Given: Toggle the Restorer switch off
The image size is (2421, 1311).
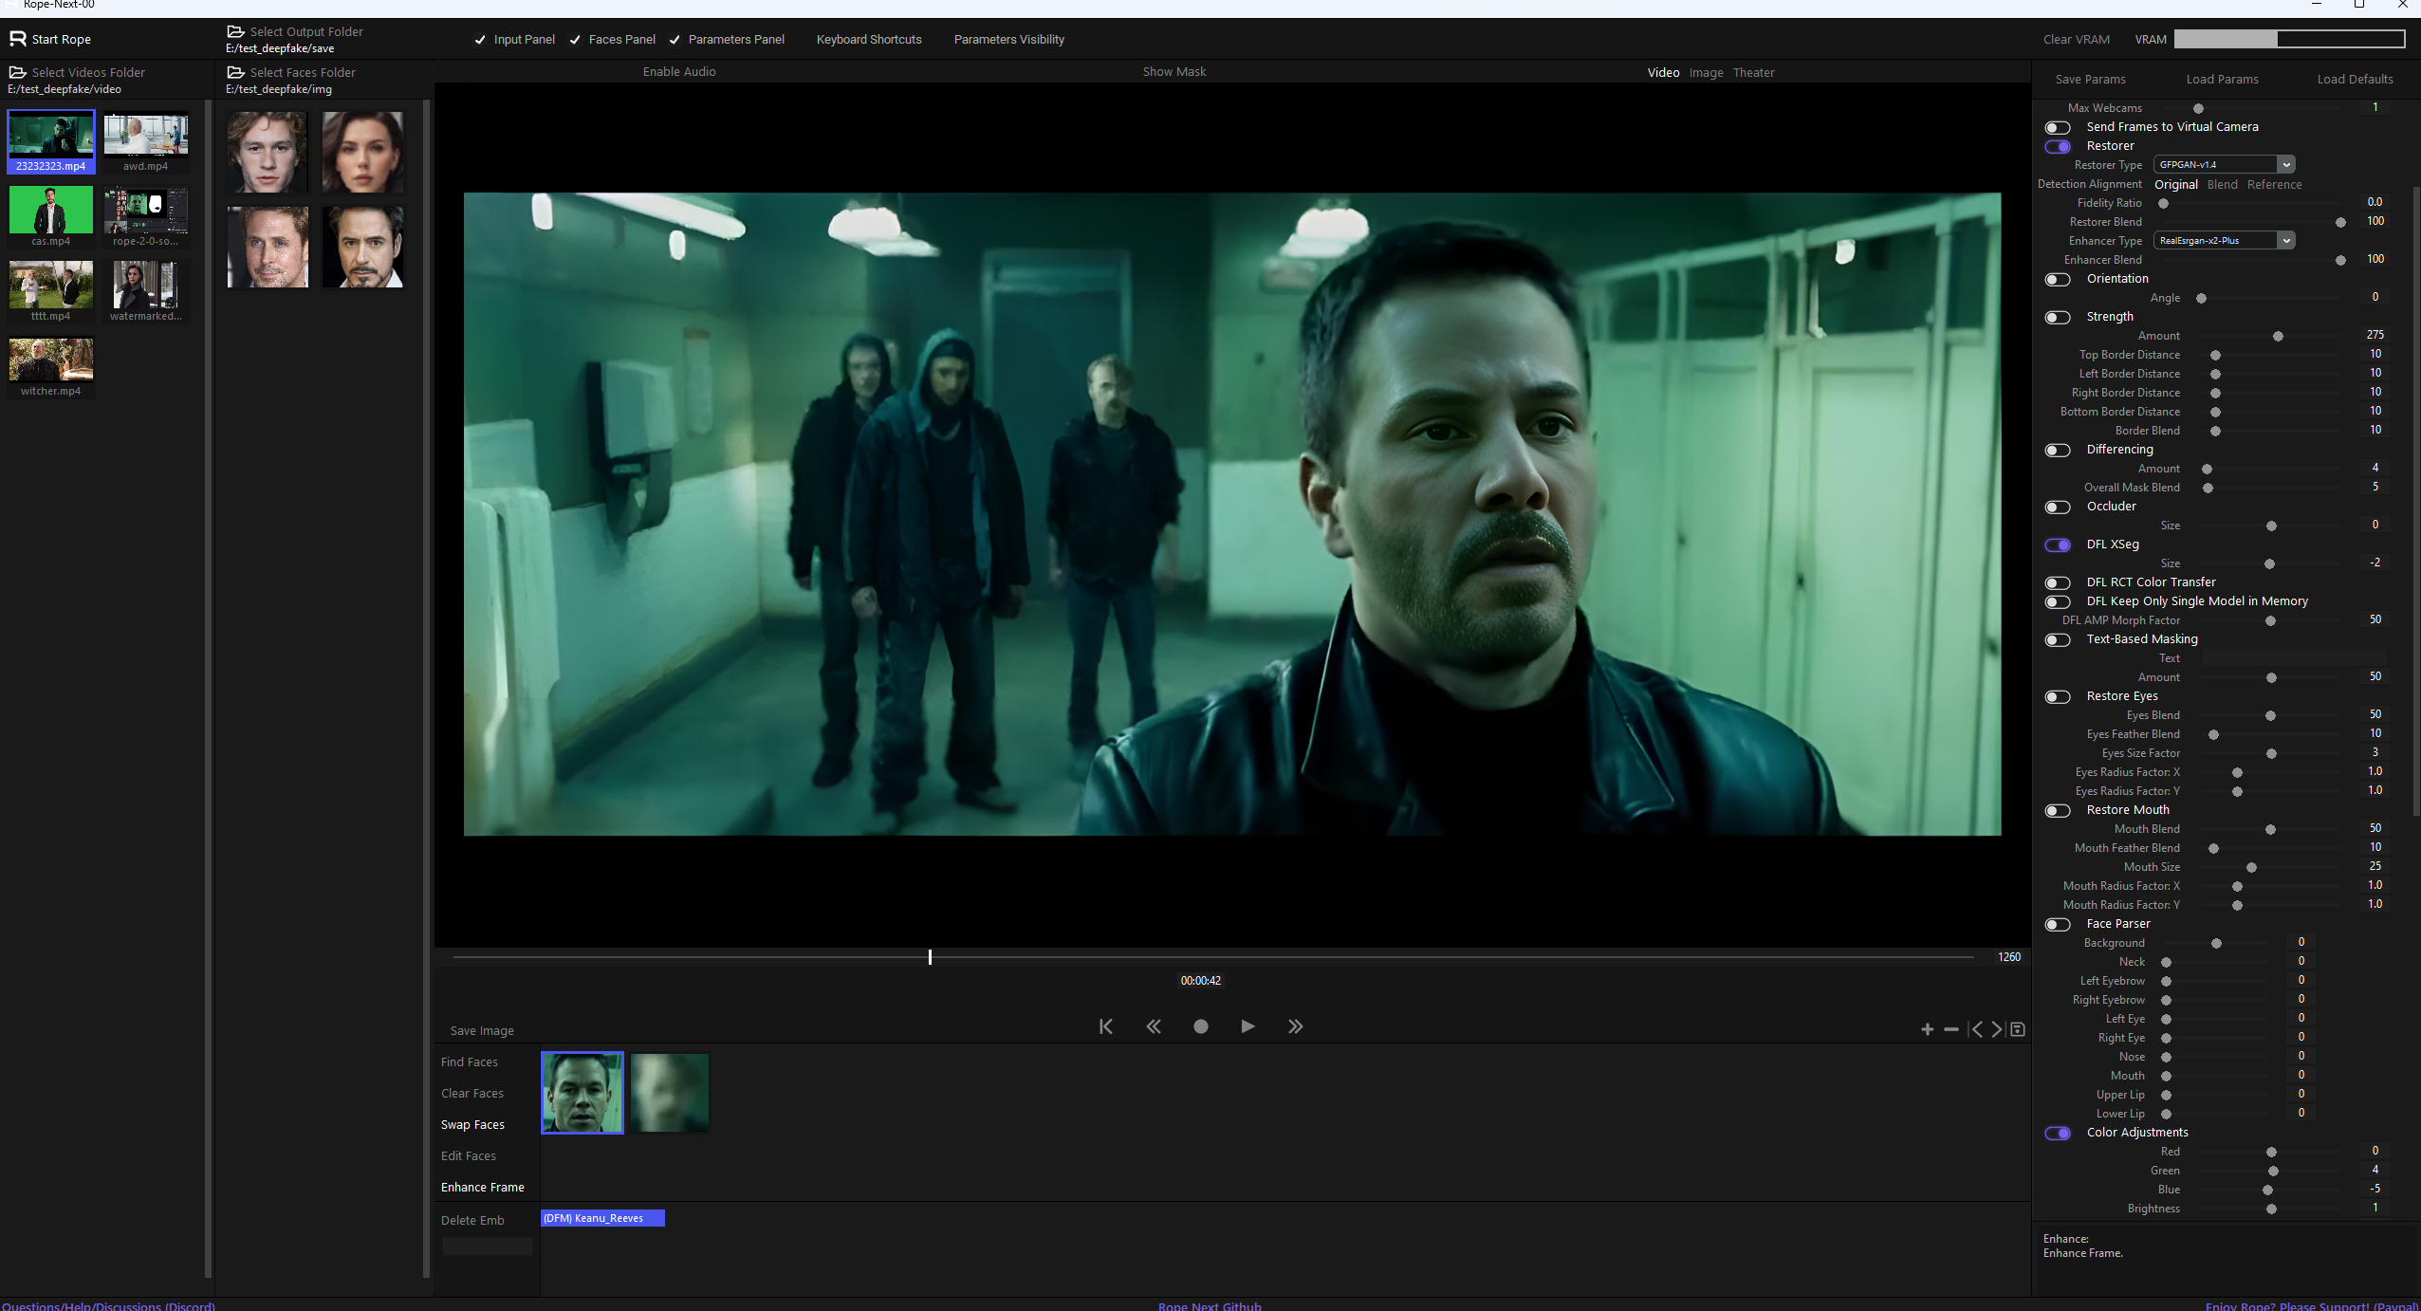Looking at the screenshot, I should click(x=2057, y=146).
